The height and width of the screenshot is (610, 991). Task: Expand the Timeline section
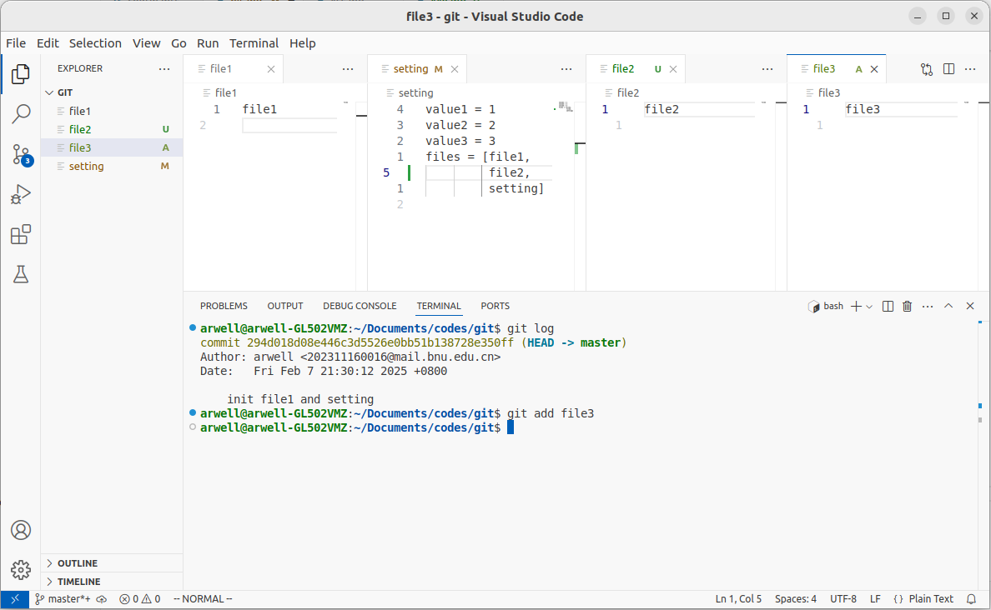click(78, 582)
